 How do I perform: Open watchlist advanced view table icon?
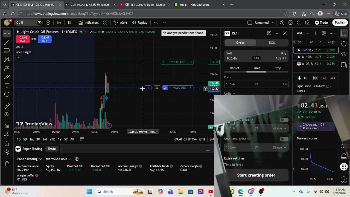coord(324,33)
